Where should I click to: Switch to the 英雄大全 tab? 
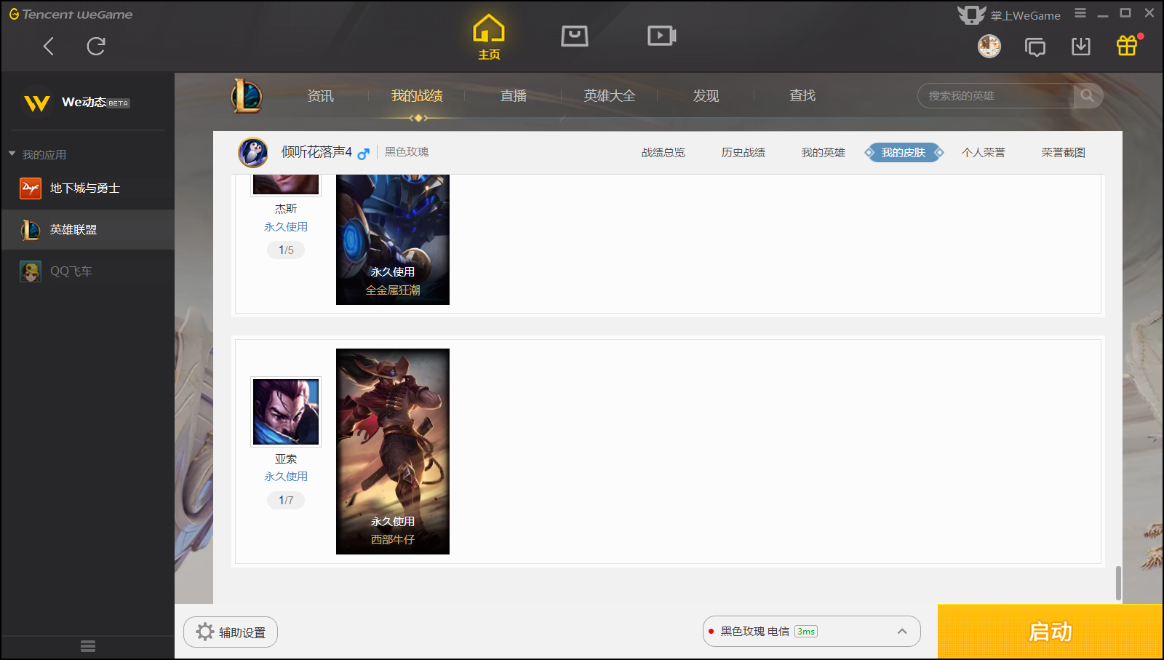(x=610, y=96)
